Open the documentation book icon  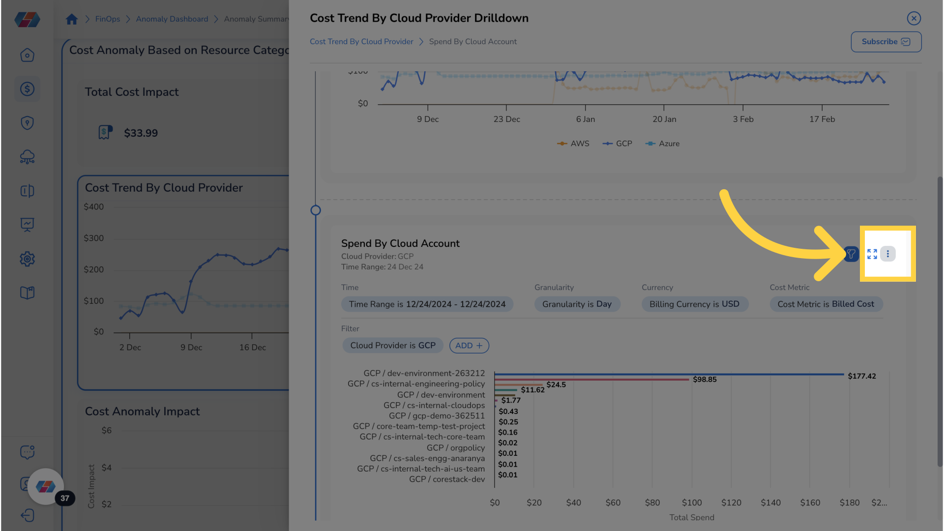click(27, 293)
